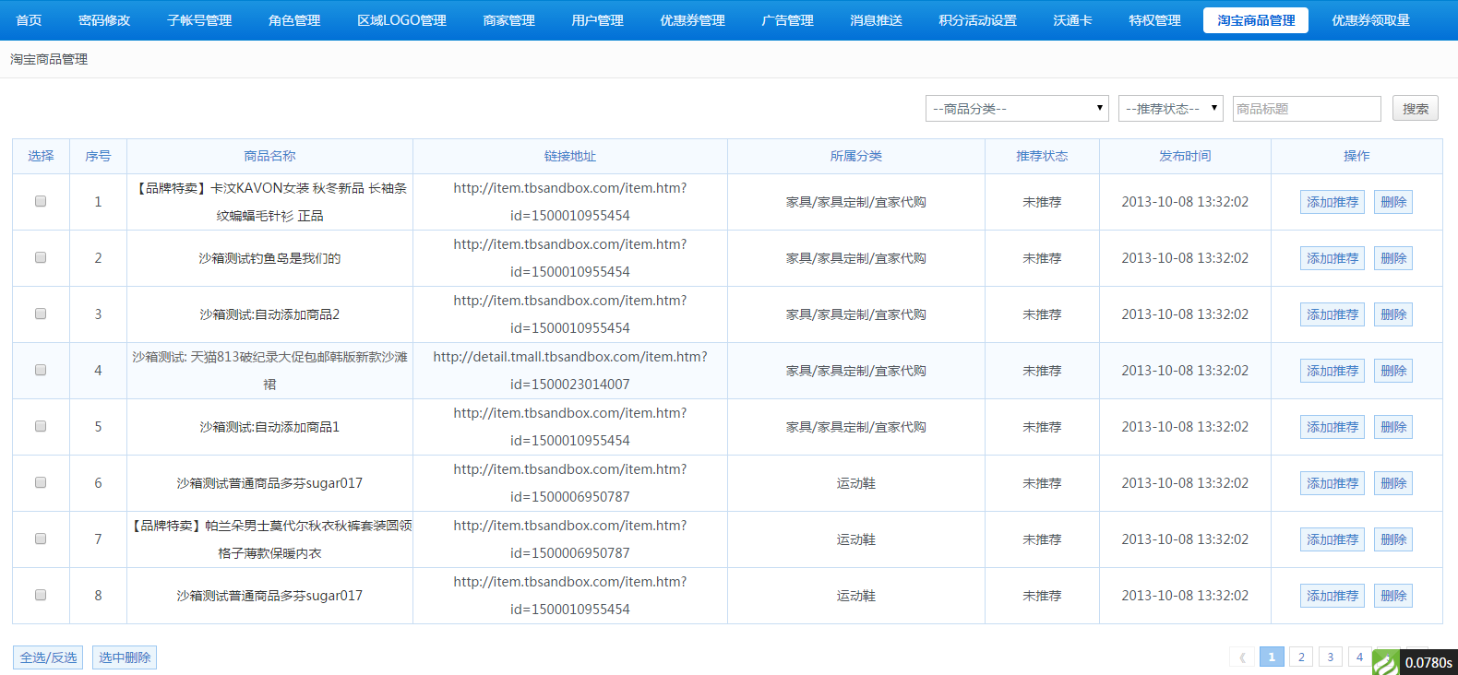Go to the 沃通卡 menu
This screenshot has height=675, width=1458.
click(x=1072, y=20)
